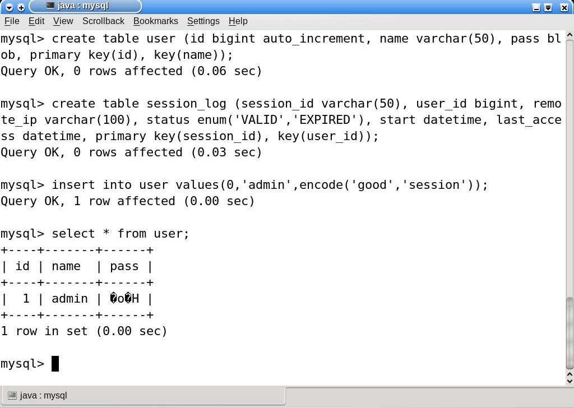The height and width of the screenshot is (408, 574).
Task: Click the "java : mysql" title bar text
Action: (x=83, y=6)
